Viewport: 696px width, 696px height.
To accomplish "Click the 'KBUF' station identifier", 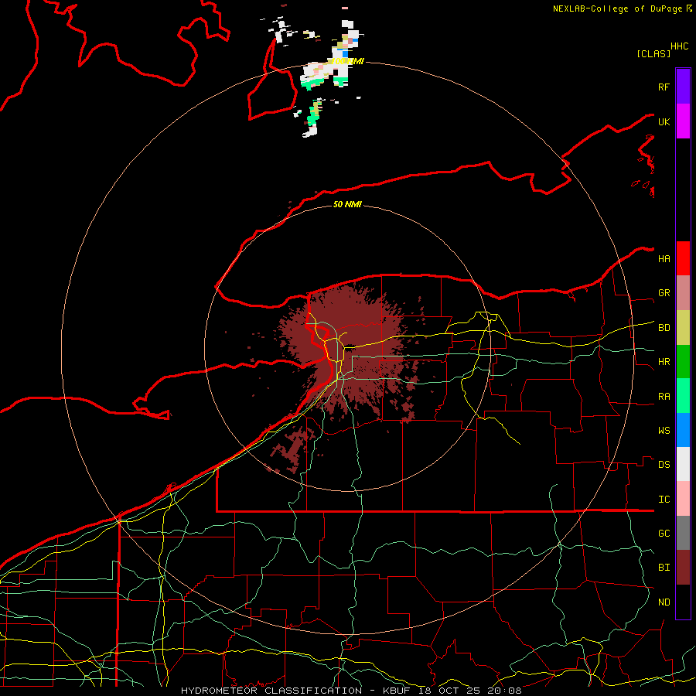I will (x=396, y=691).
